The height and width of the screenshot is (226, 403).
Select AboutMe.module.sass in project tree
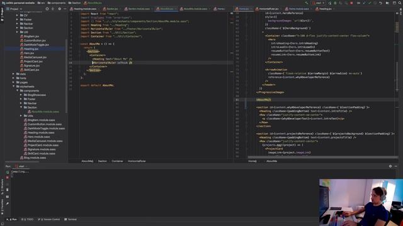(x=43, y=112)
